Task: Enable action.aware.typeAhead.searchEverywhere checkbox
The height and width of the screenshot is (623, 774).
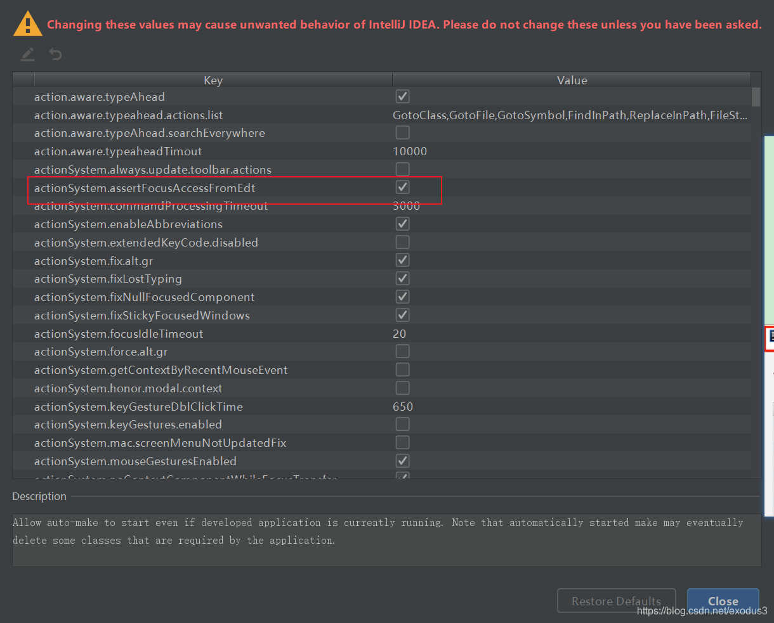Action: tap(402, 132)
